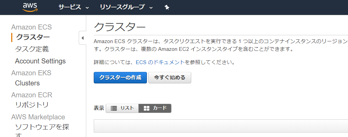Click the list icon in リスト view button
This screenshot has width=348, height=137.
pyautogui.click(x=114, y=108)
